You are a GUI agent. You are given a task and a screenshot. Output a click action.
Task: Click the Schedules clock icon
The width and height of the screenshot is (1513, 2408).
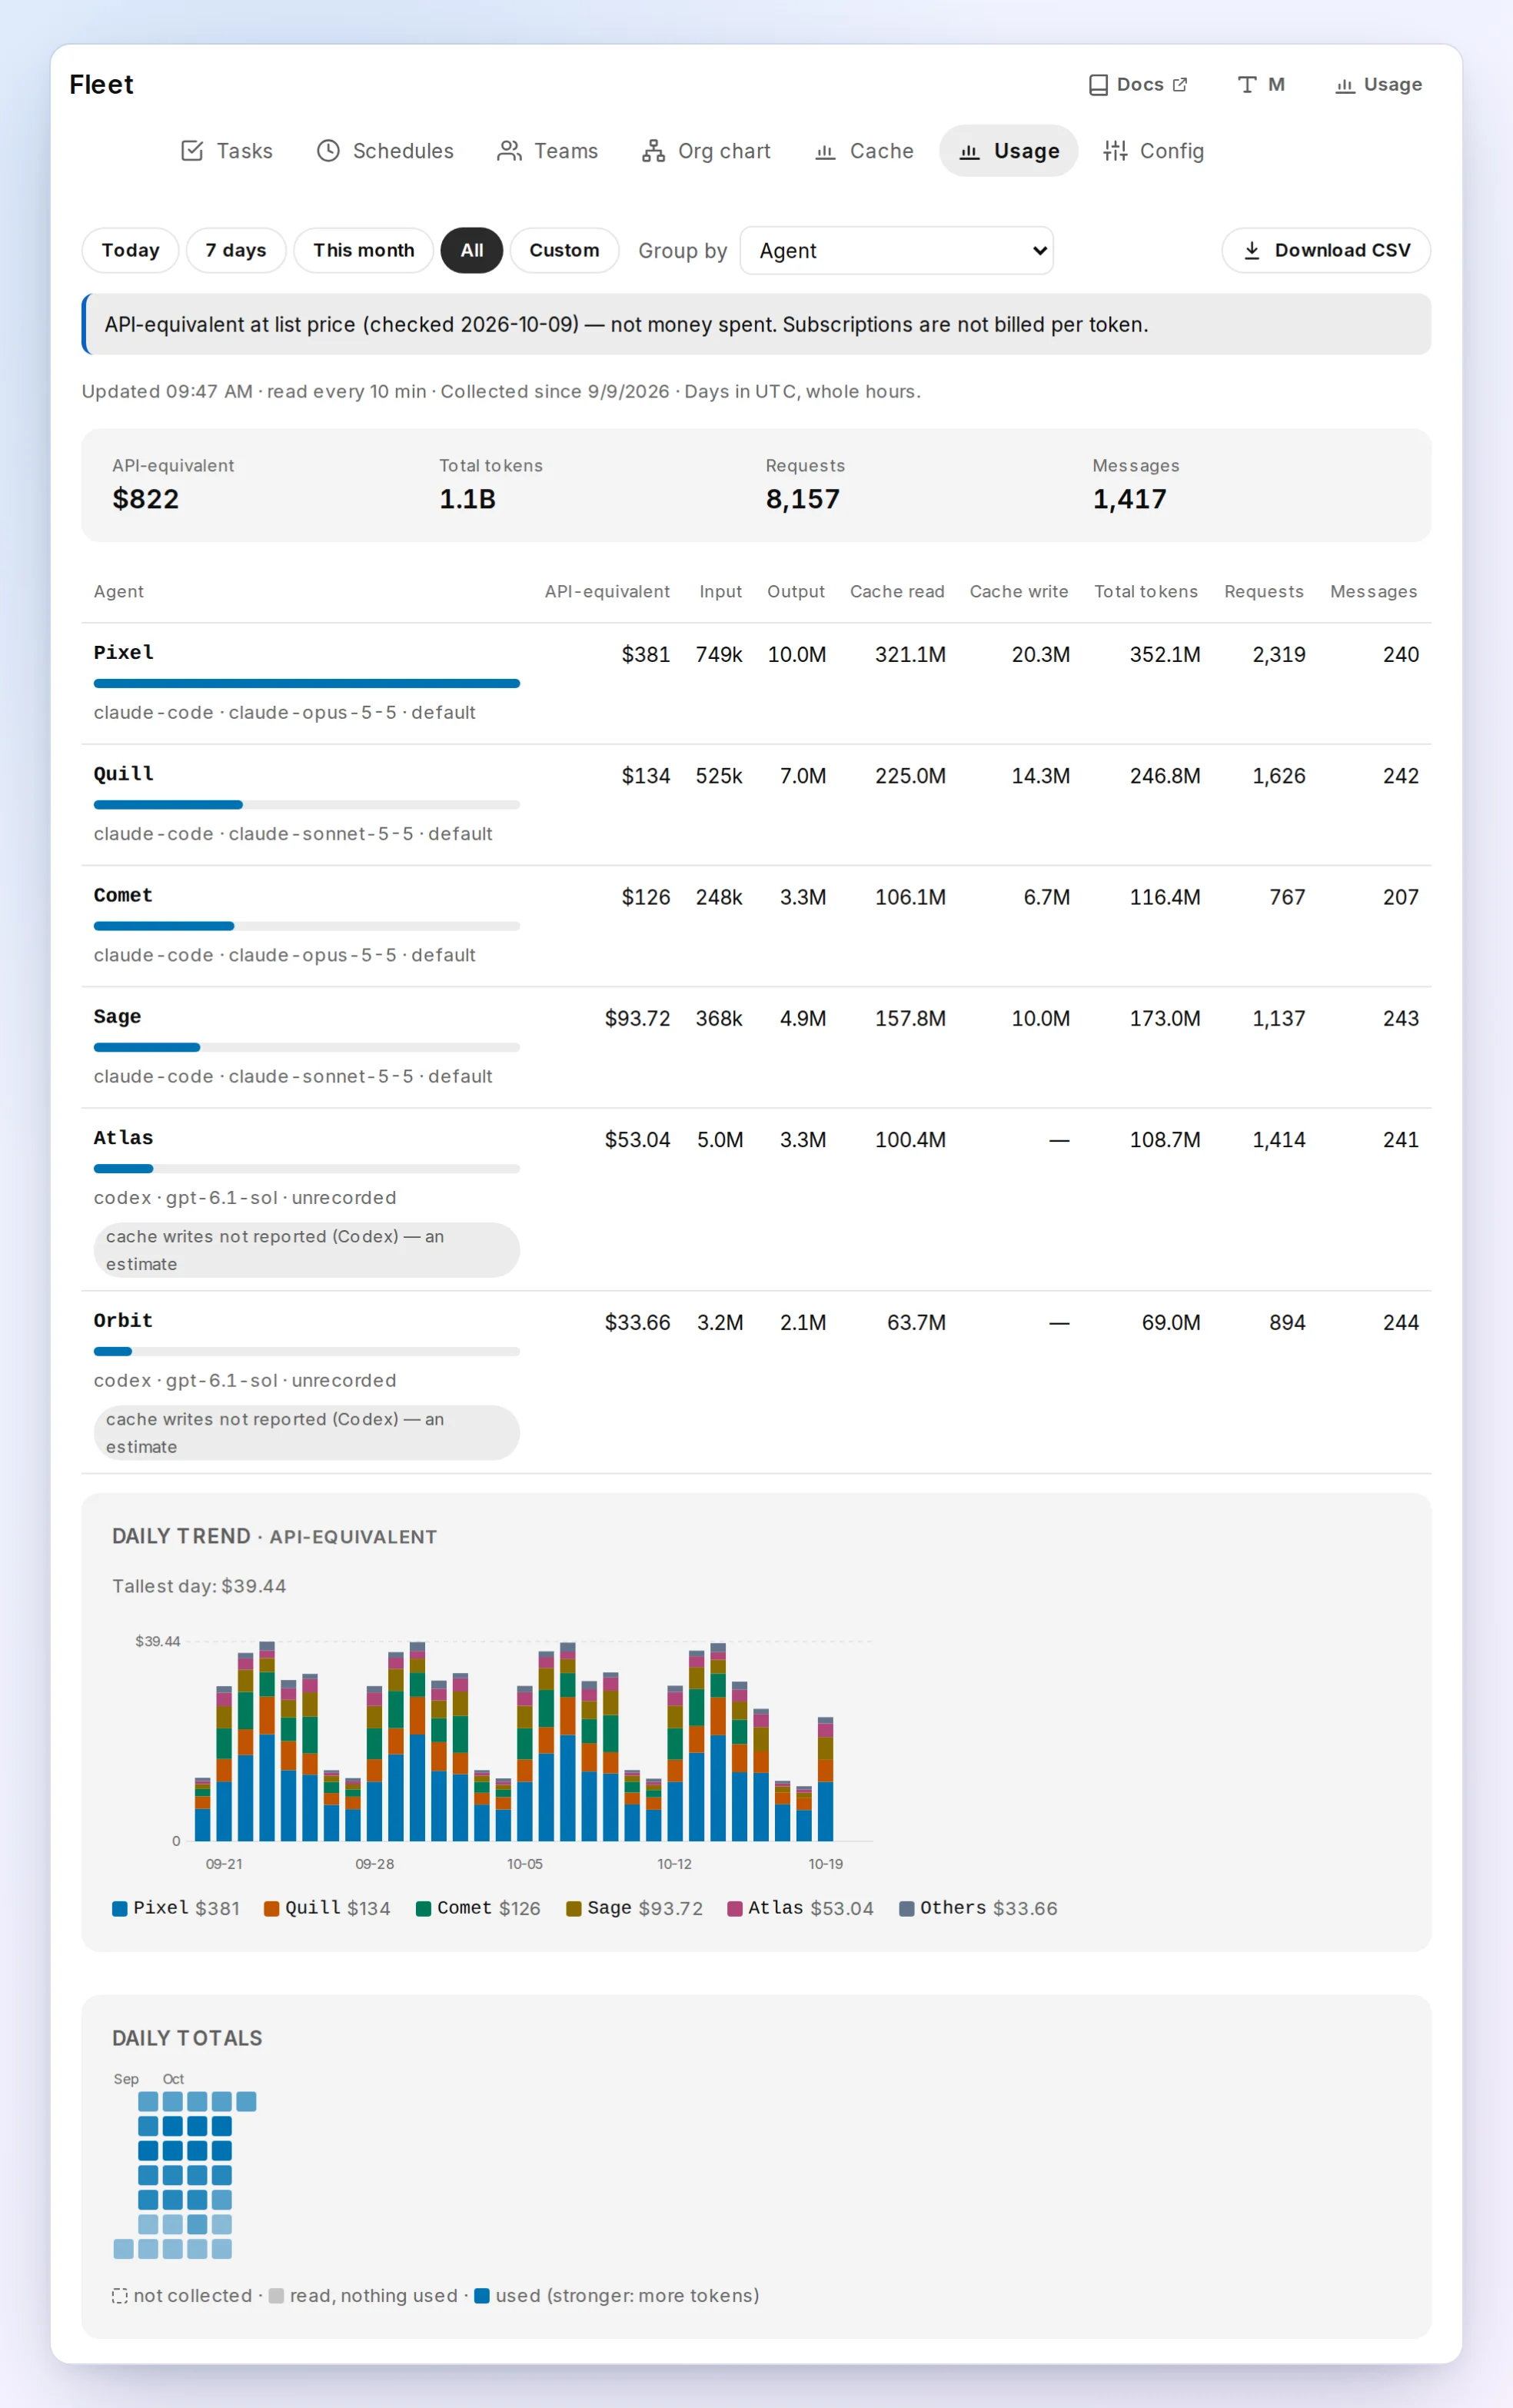tap(328, 151)
